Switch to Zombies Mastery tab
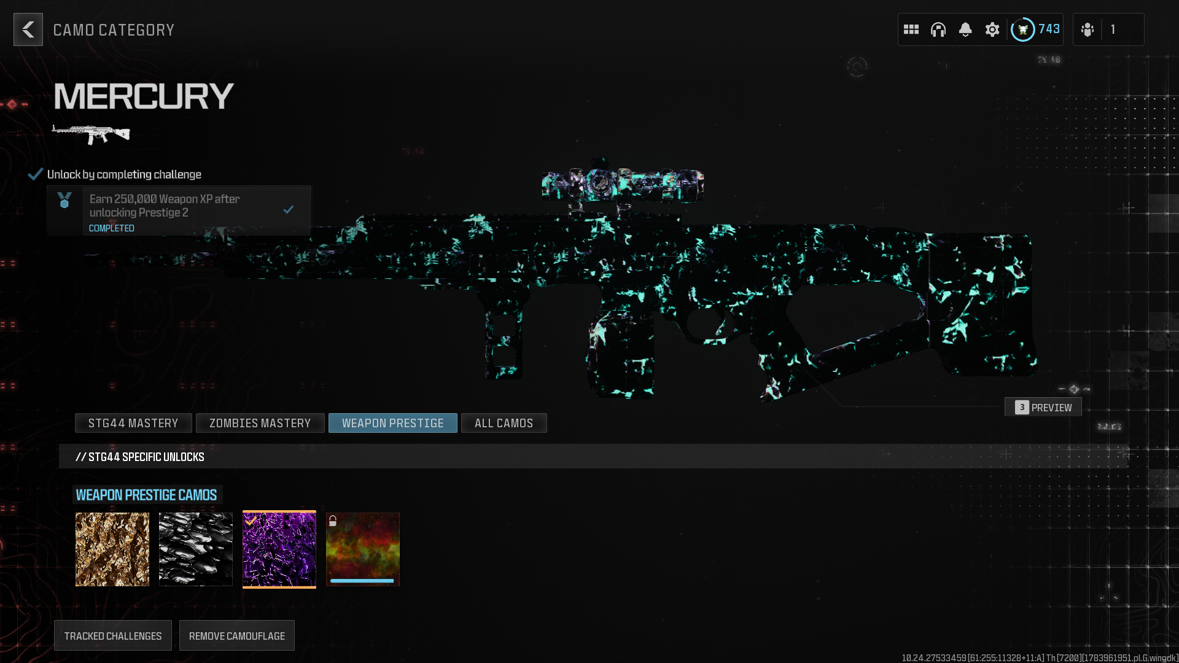The image size is (1179, 663). pos(260,423)
